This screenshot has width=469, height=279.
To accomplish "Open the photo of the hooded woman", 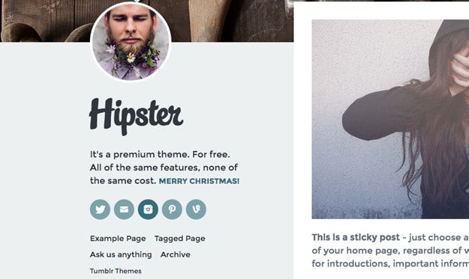I will tap(390, 119).
